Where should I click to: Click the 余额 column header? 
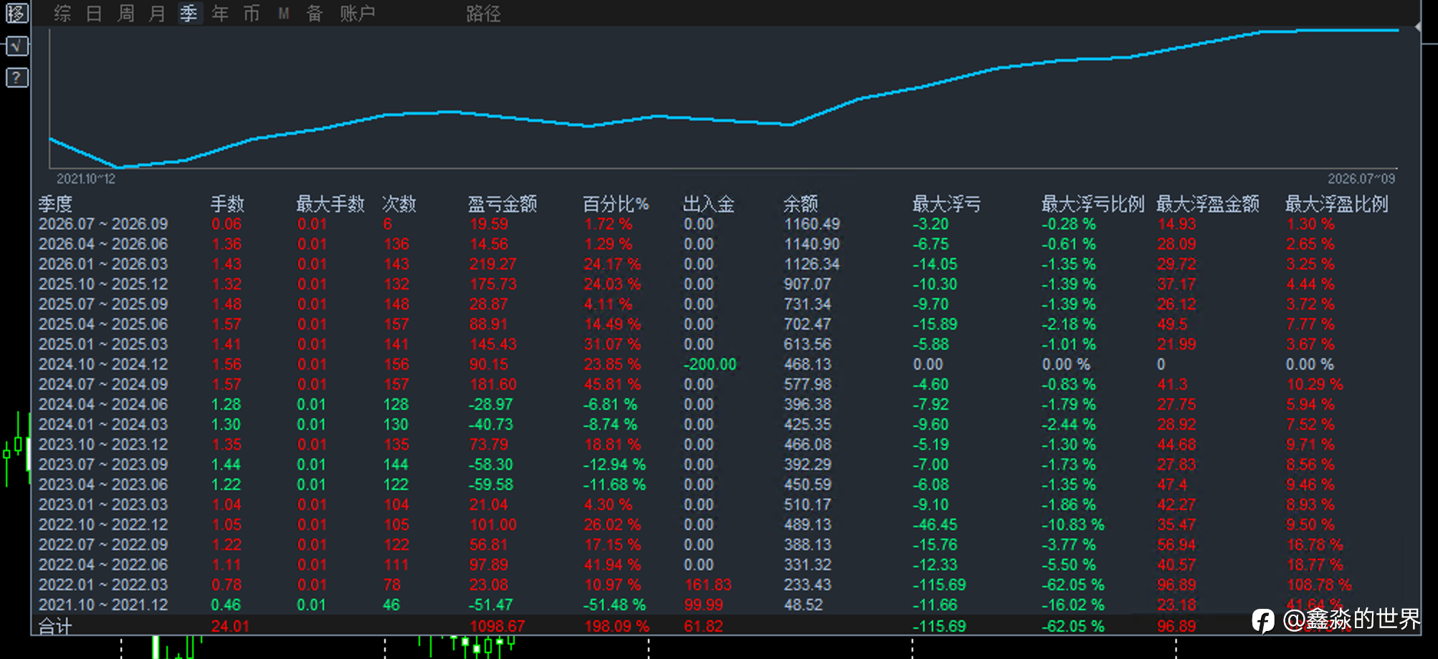(x=801, y=204)
